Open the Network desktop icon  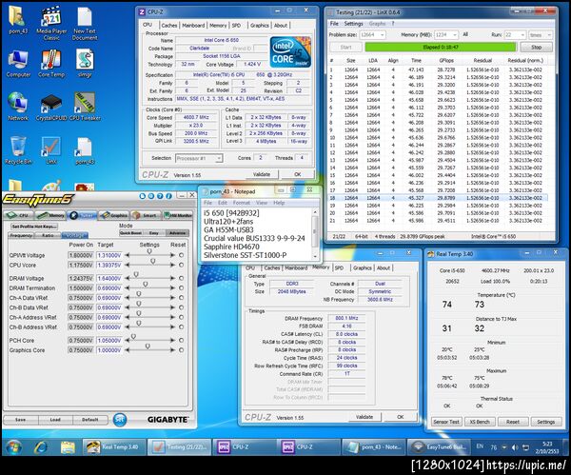point(18,107)
